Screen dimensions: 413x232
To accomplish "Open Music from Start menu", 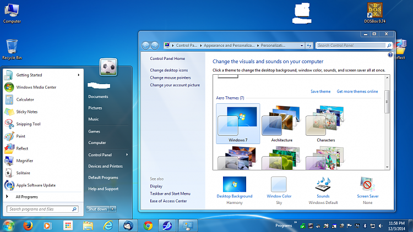I will 94,119.
